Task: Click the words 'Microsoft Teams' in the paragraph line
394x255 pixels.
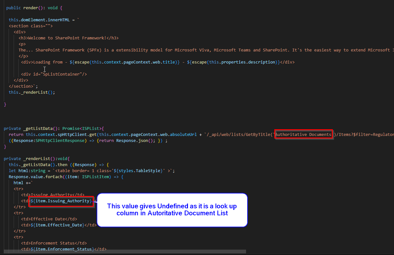Action: pos(232,50)
